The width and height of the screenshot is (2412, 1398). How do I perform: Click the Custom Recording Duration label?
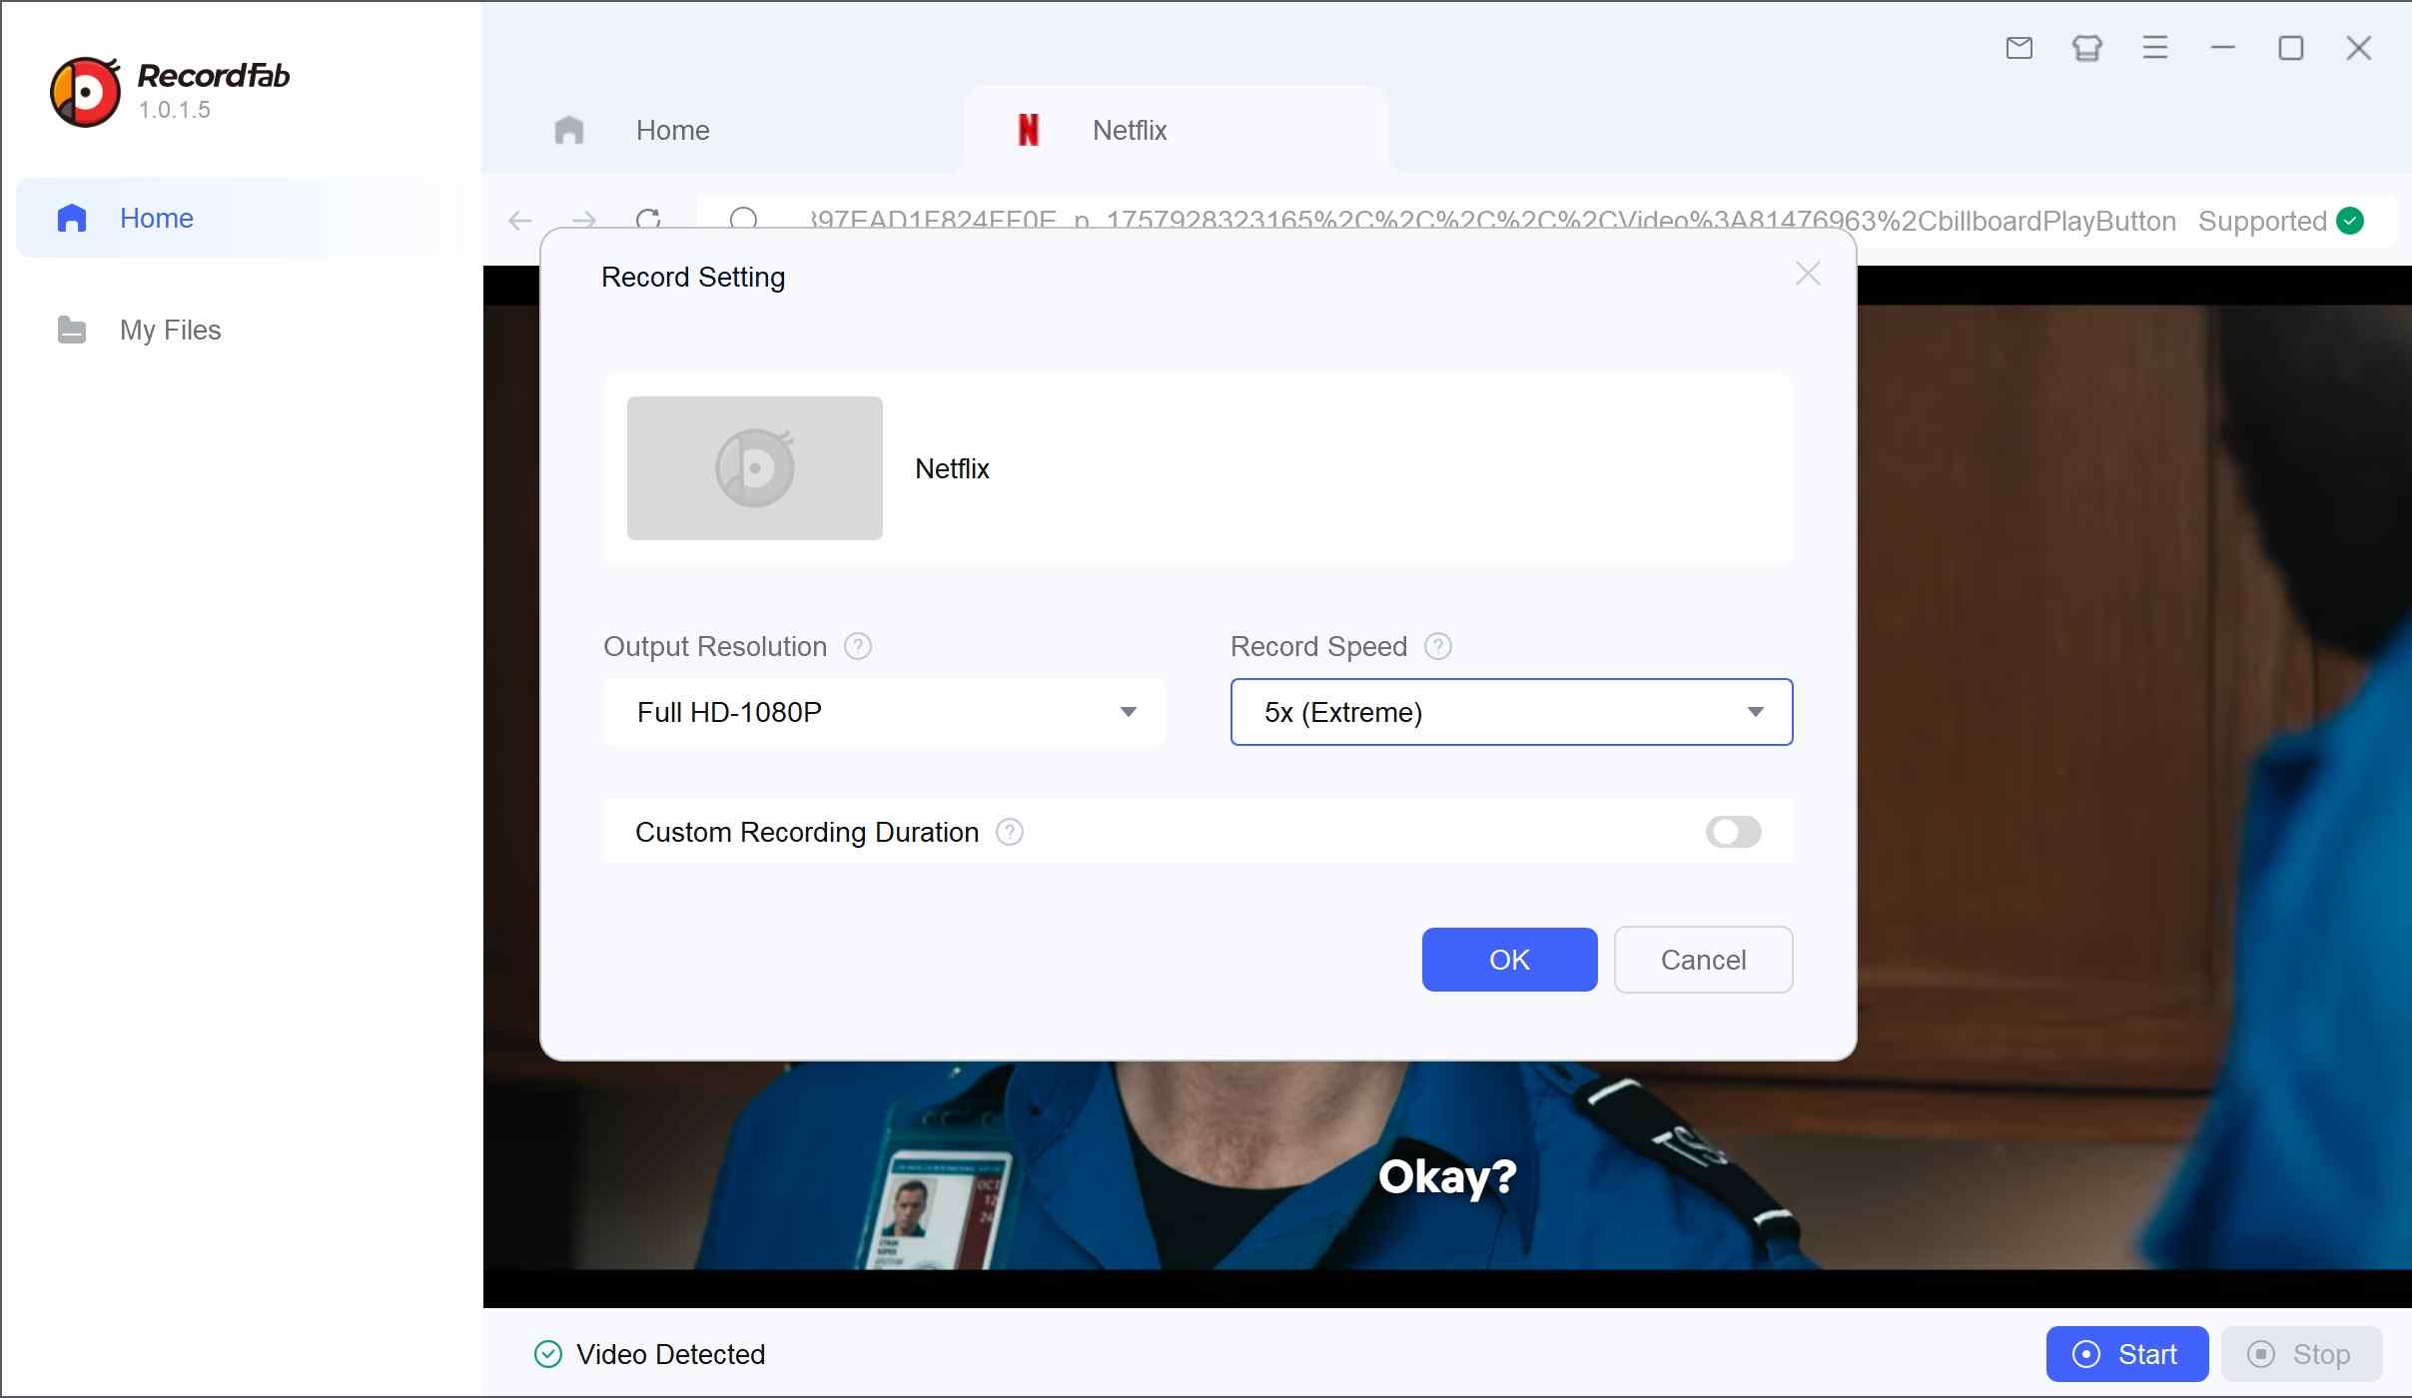807,832
